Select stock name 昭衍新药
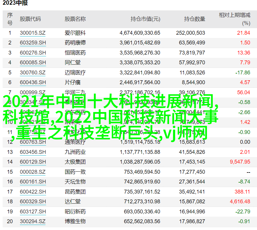The image size is (257, 230). click(75, 212)
